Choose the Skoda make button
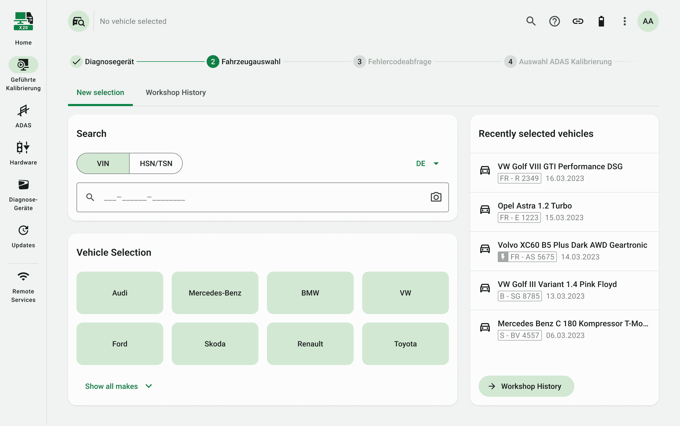This screenshot has height=426, width=680. [x=215, y=344]
